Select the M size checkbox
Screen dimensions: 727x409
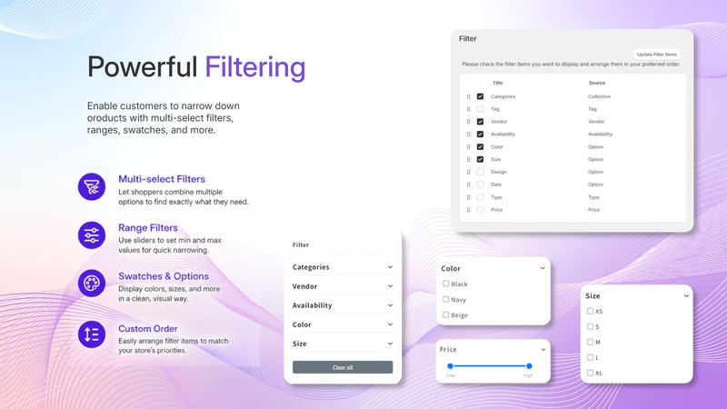click(x=590, y=342)
